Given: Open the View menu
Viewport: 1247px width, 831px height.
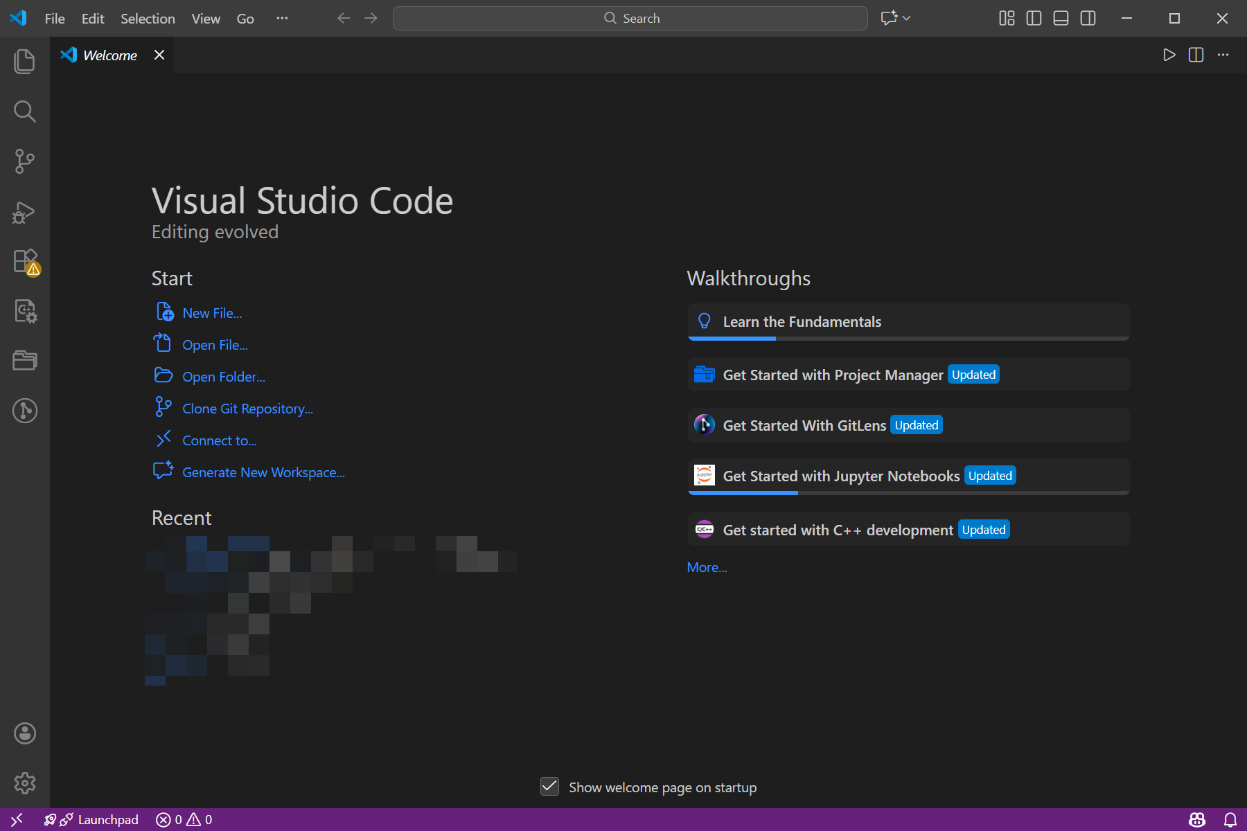Looking at the screenshot, I should [x=206, y=19].
